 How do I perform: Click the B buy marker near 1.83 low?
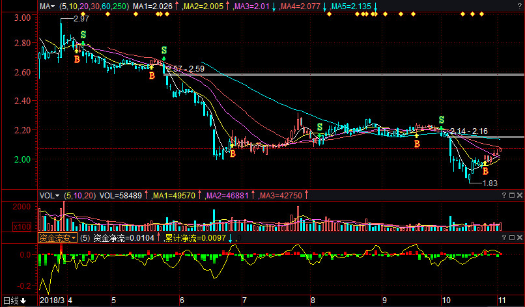coord(485,171)
